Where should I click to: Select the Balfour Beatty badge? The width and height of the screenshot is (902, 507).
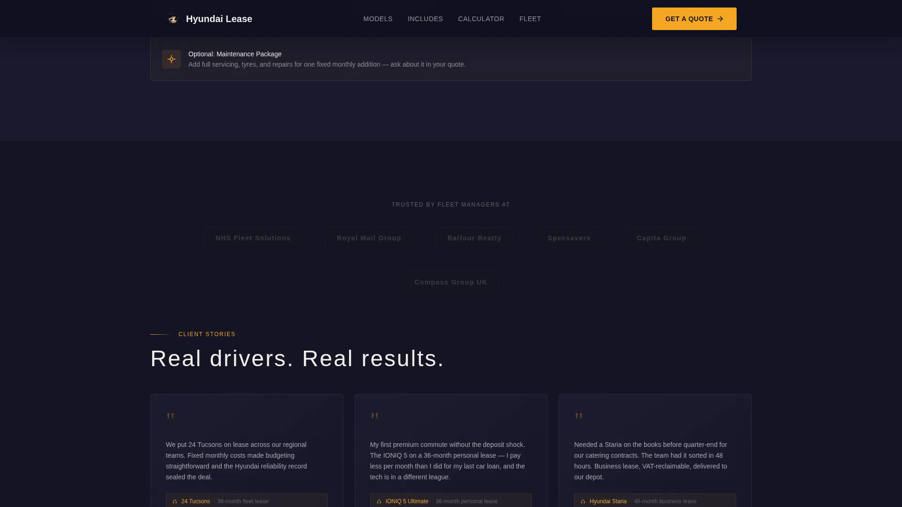pos(474,238)
